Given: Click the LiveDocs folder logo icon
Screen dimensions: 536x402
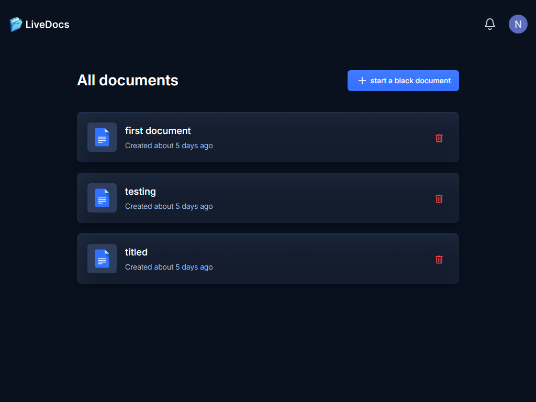Looking at the screenshot, I should point(16,24).
